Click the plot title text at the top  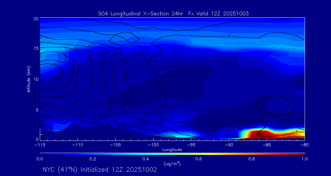(x=173, y=13)
